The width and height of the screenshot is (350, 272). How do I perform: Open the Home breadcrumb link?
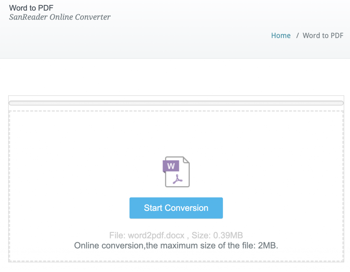pos(281,36)
